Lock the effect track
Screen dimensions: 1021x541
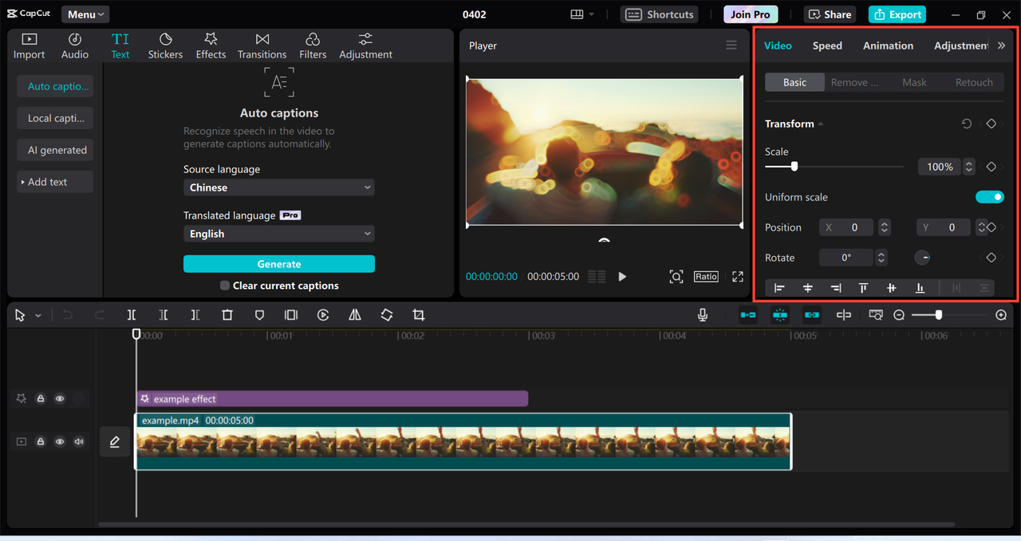coord(41,399)
